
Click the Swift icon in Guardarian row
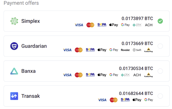click(x=137, y=50)
